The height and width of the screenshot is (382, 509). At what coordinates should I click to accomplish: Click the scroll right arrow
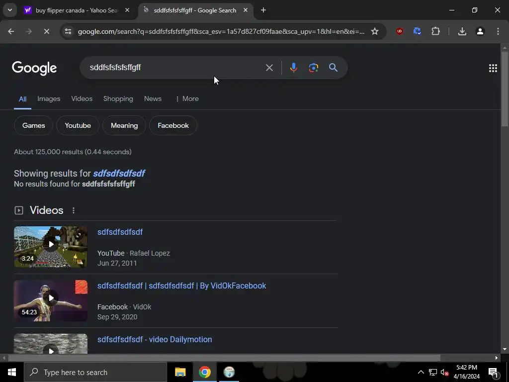[x=497, y=358]
